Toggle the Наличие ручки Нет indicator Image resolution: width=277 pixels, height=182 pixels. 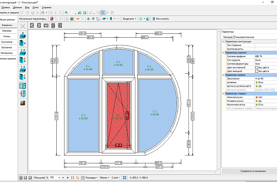[x=257, y=97]
